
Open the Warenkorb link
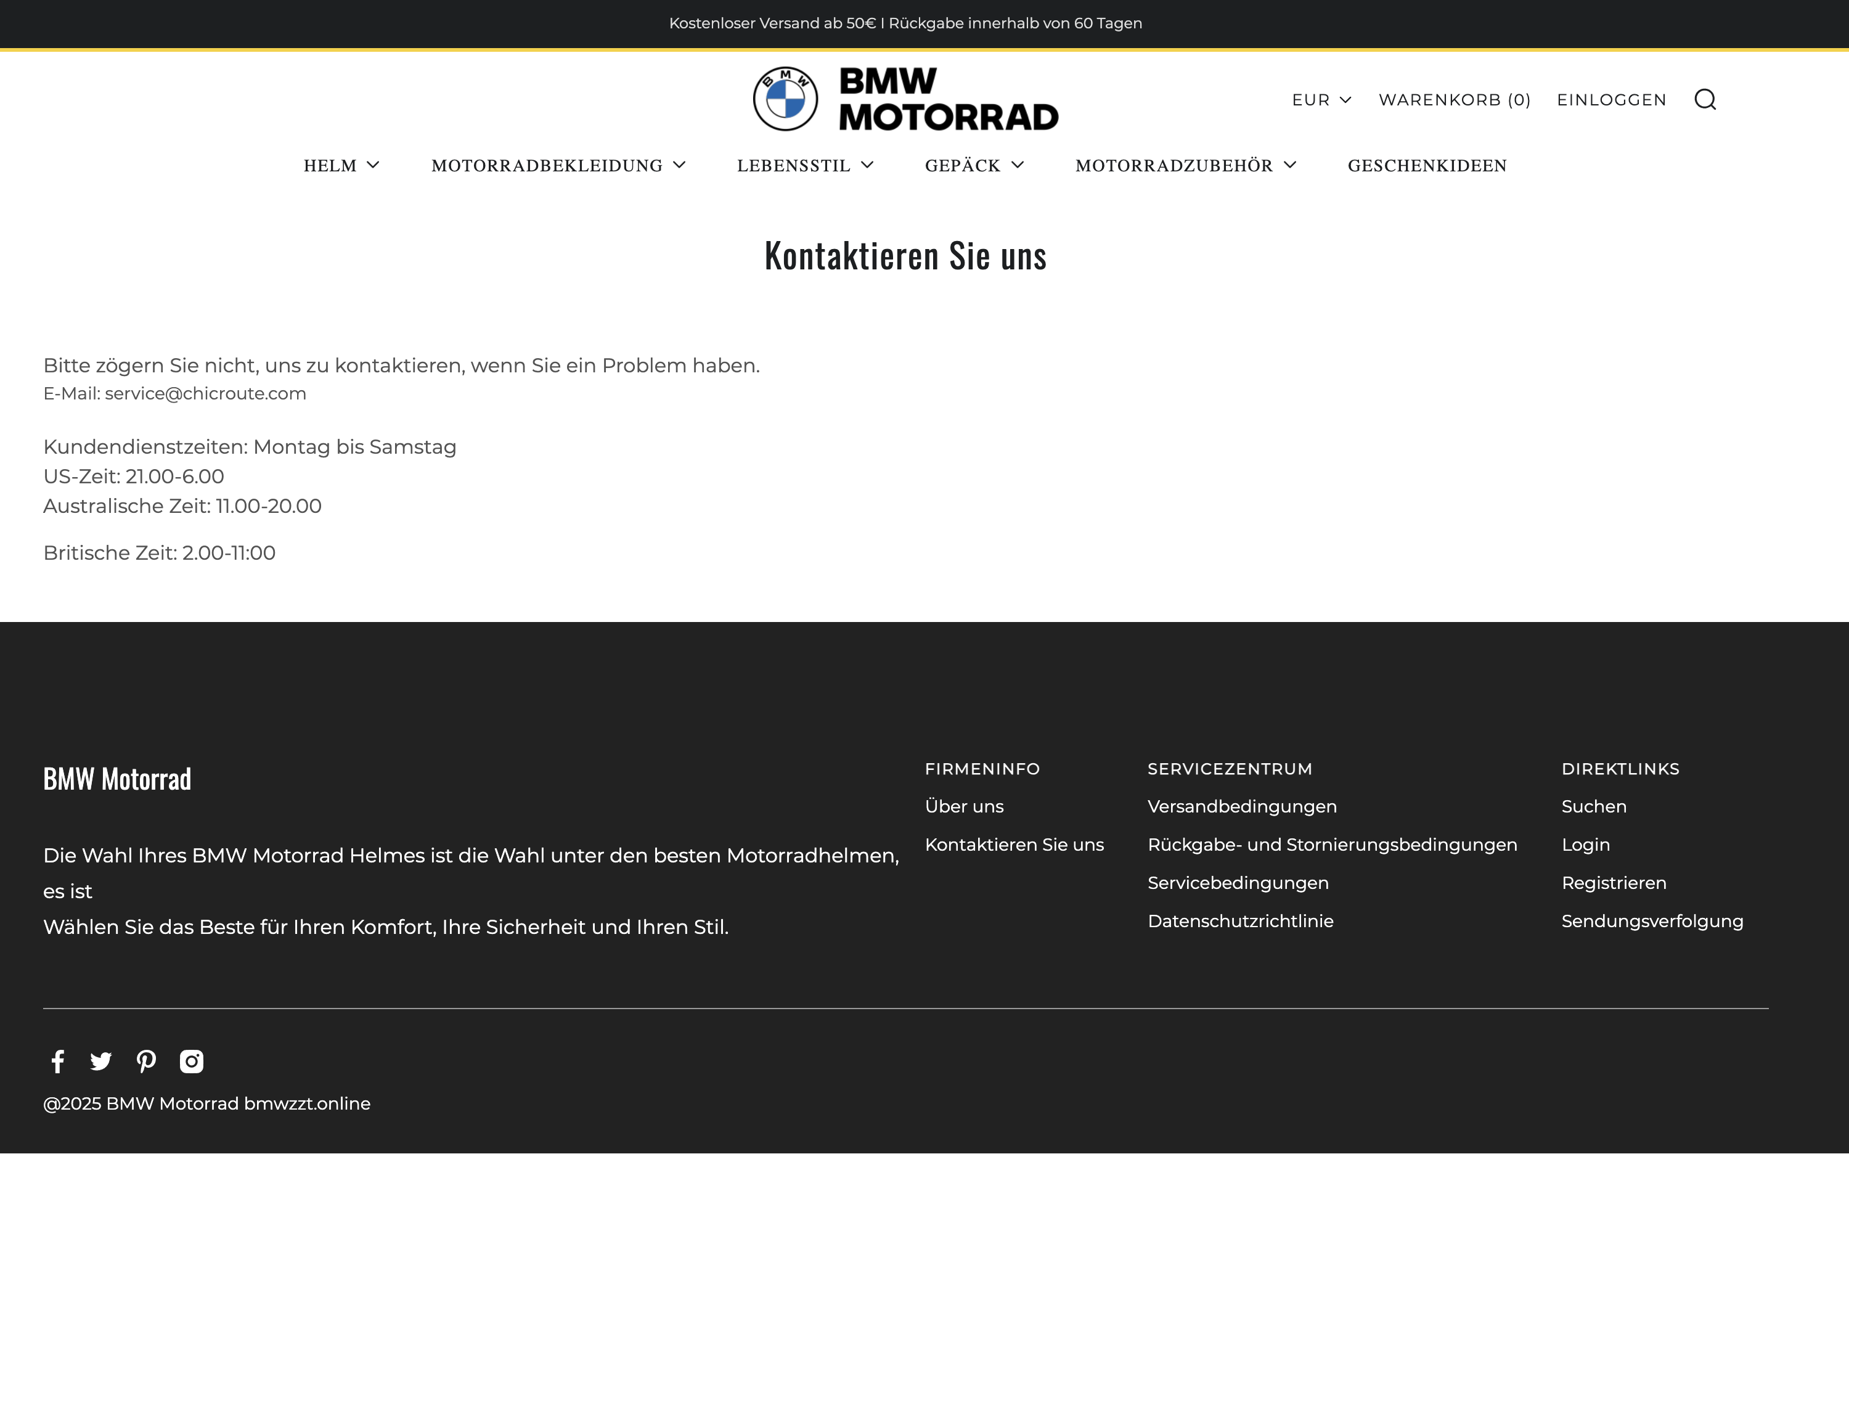pos(1455,100)
